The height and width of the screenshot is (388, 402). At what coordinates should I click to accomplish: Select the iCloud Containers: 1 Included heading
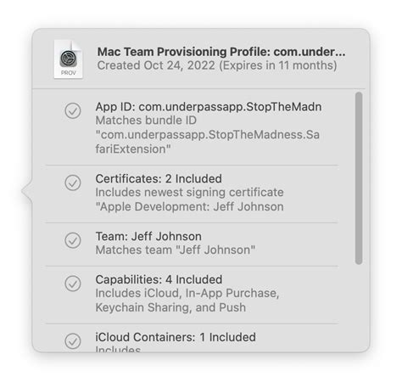(x=176, y=337)
